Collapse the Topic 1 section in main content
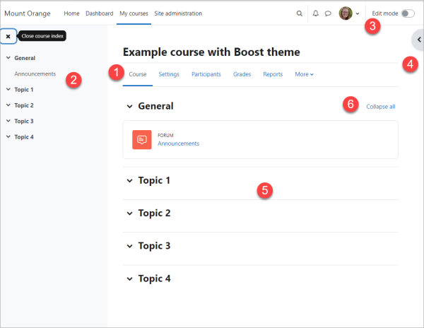The image size is (424, 328). coord(129,181)
